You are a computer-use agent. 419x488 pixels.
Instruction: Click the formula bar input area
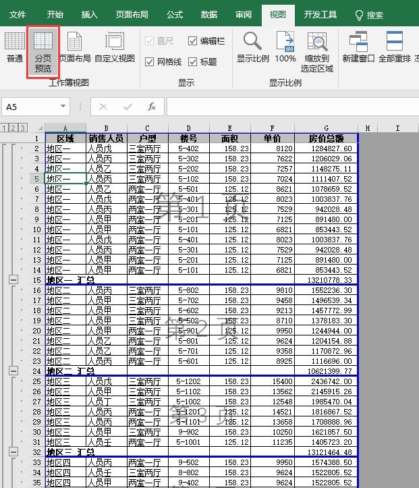[x=292, y=107]
